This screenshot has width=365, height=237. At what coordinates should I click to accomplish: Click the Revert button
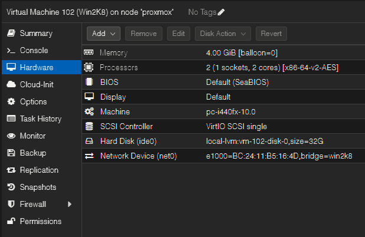(x=271, y=34)
